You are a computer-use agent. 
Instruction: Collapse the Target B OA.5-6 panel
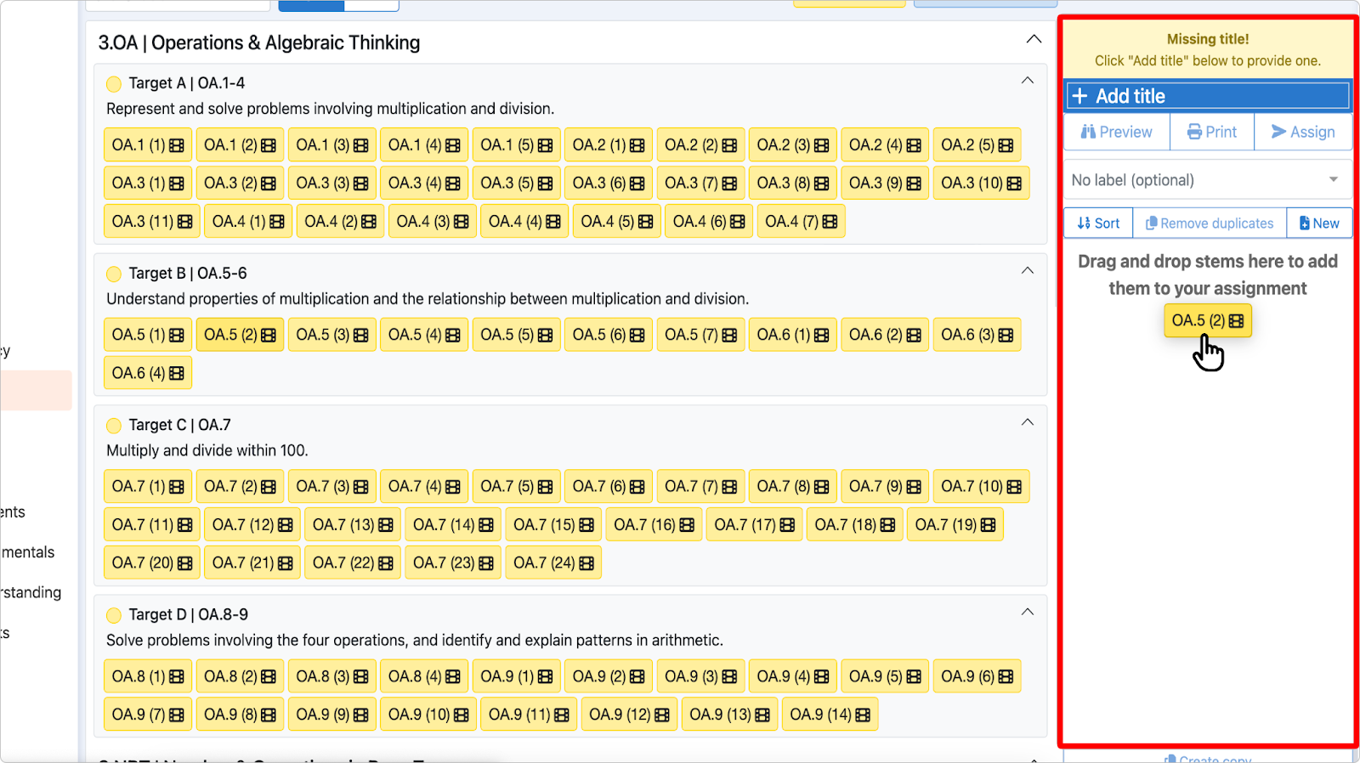pos(1028,270)
